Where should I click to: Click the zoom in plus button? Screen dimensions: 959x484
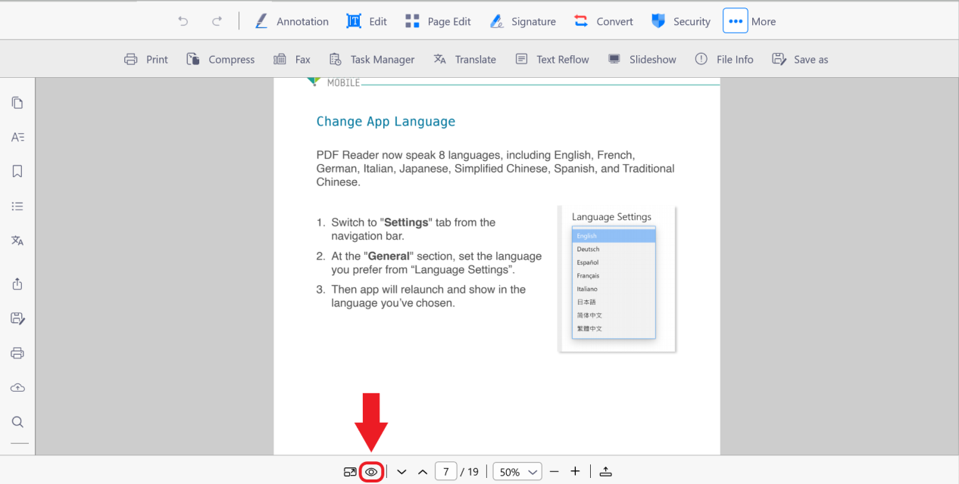point(575,471)
